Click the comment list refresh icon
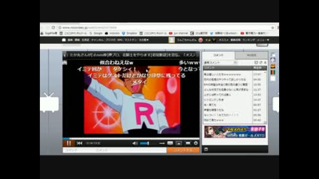 coord(261,63)
